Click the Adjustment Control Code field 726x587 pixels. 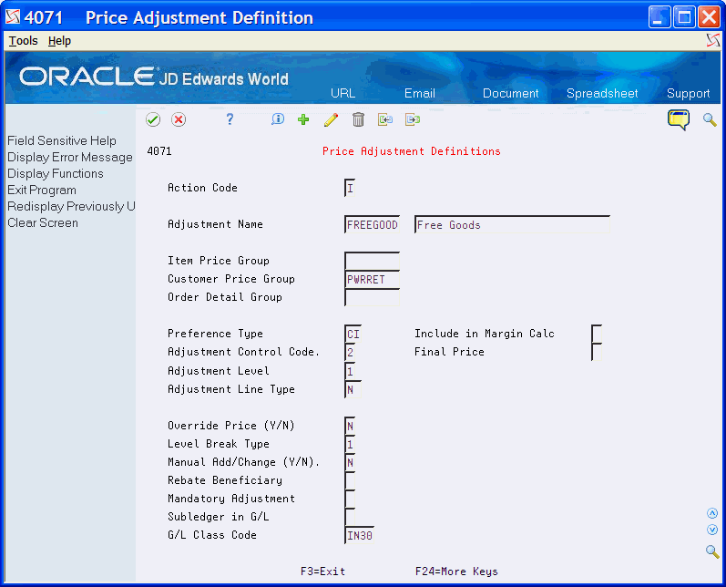click(x=350, y=352)
